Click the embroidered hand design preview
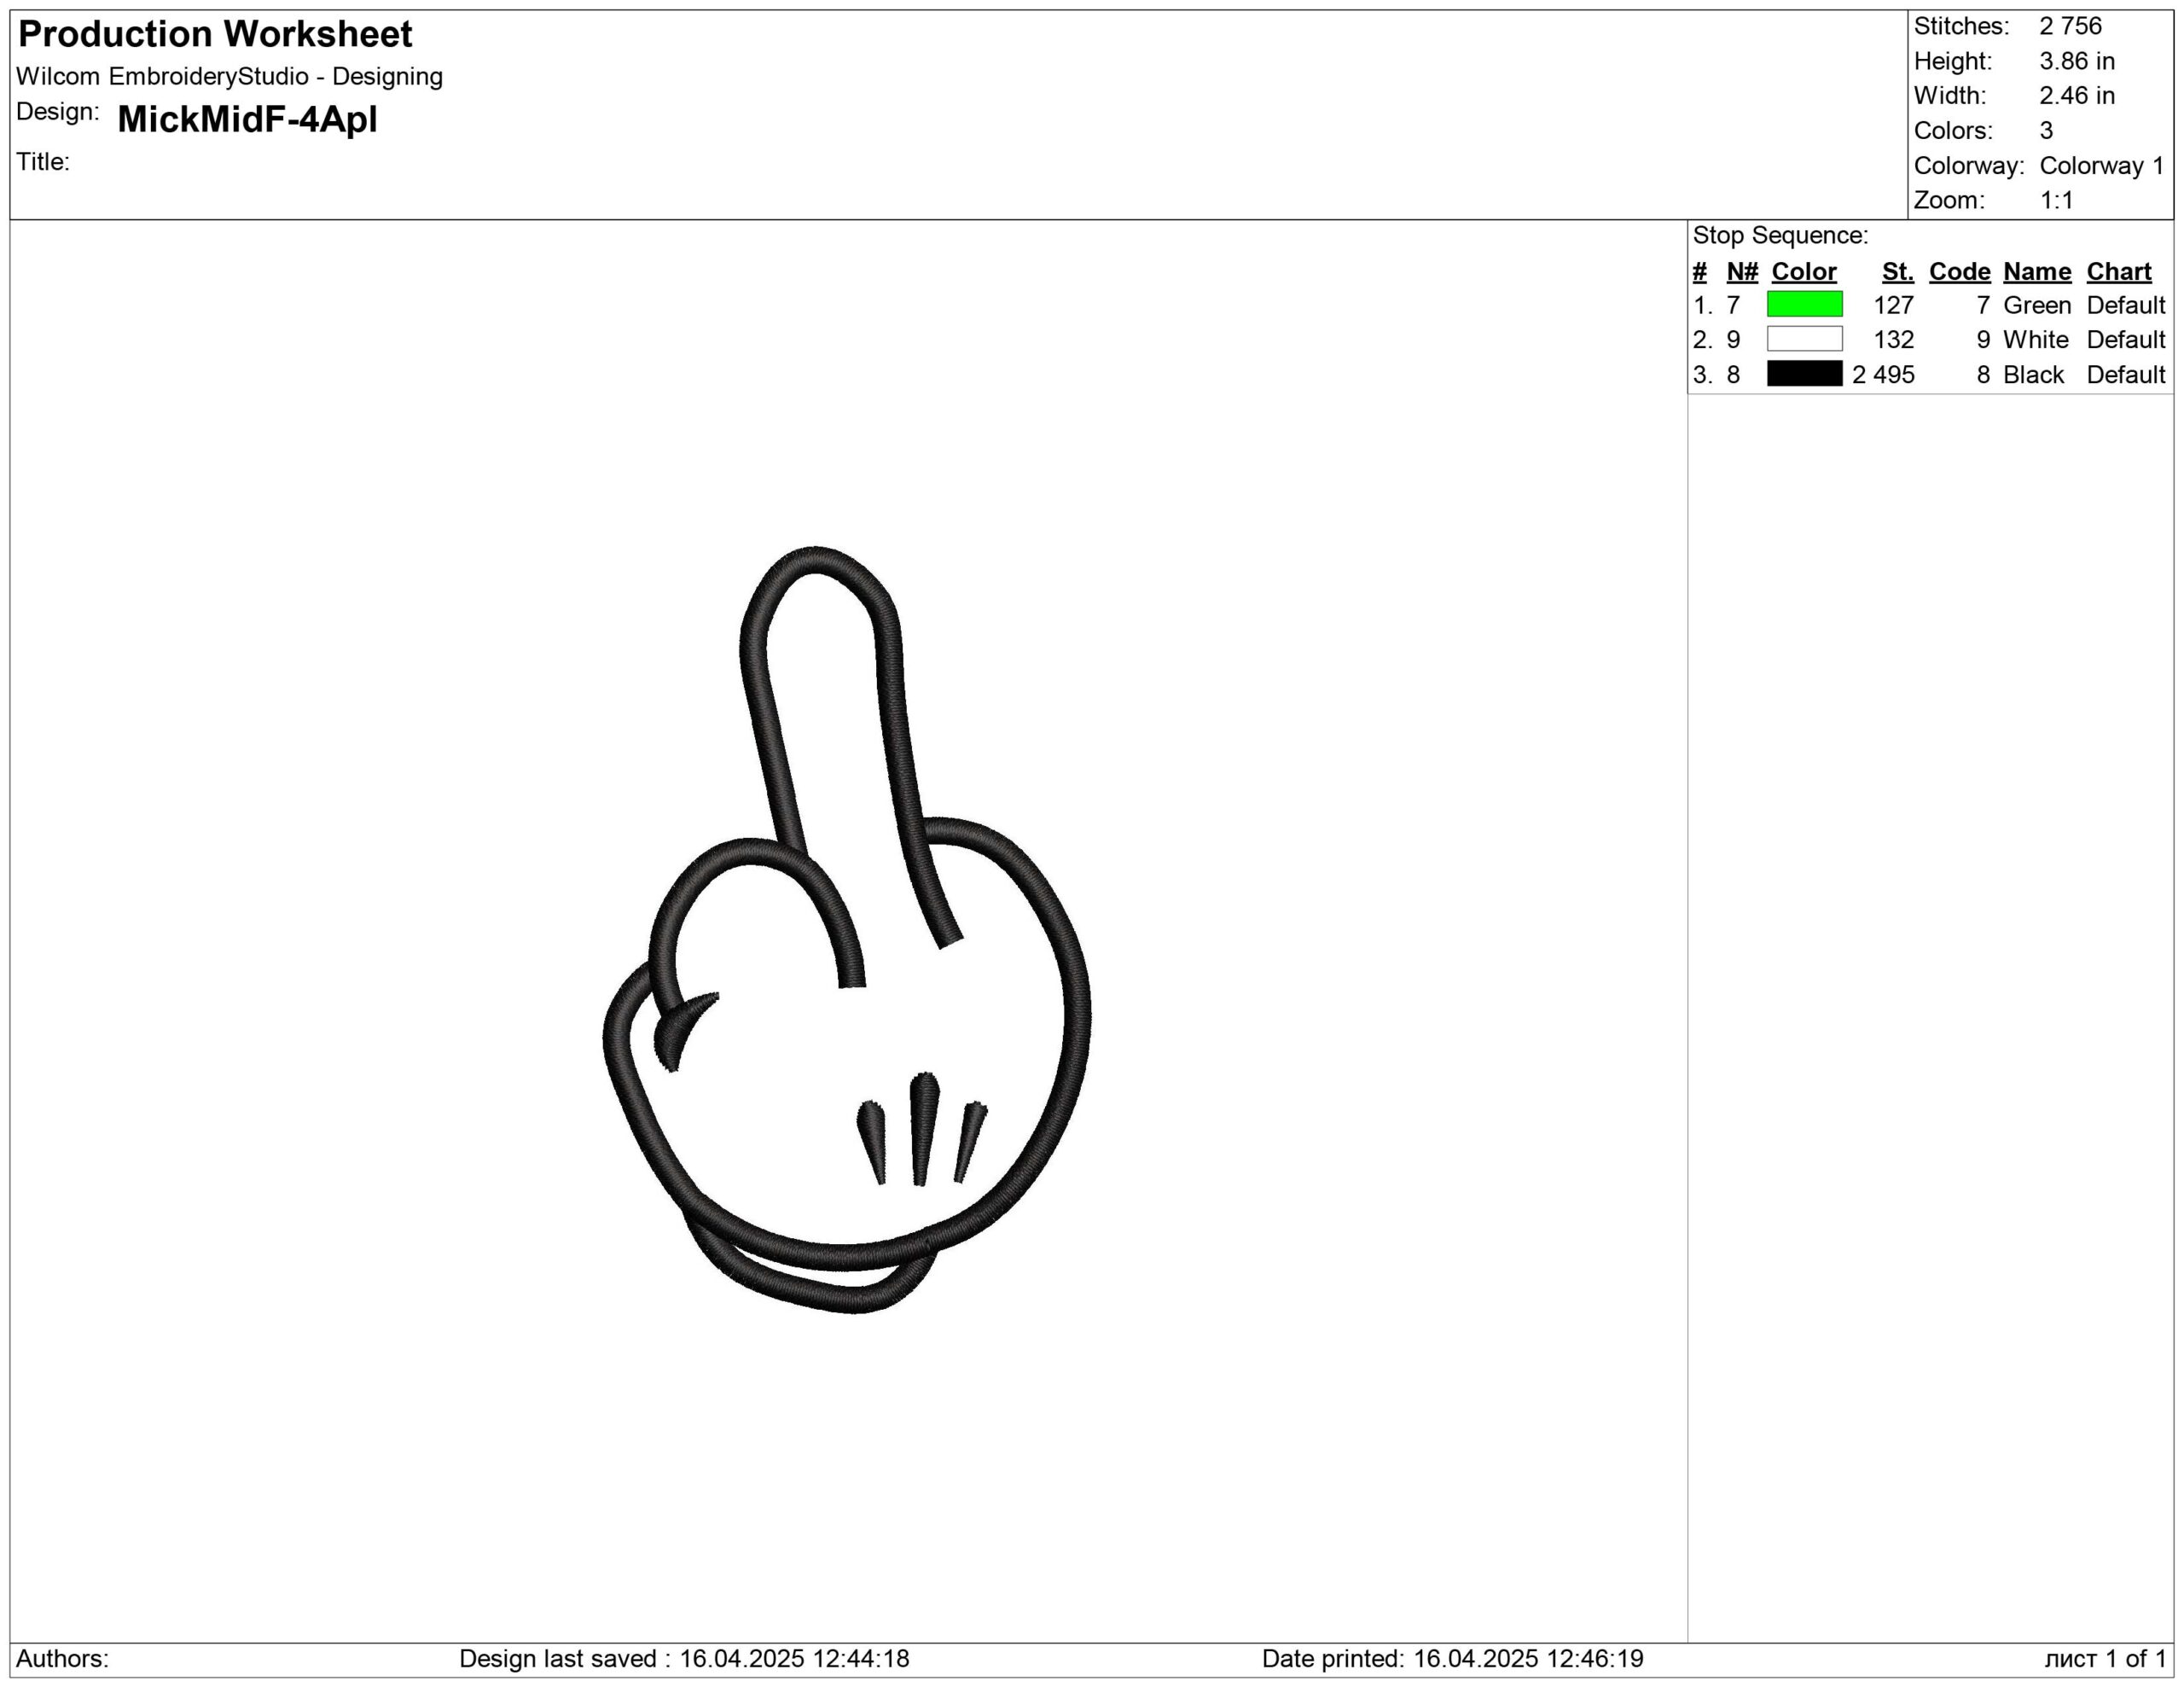Viewport: 2184px width, 1681px height. [846, 930]
